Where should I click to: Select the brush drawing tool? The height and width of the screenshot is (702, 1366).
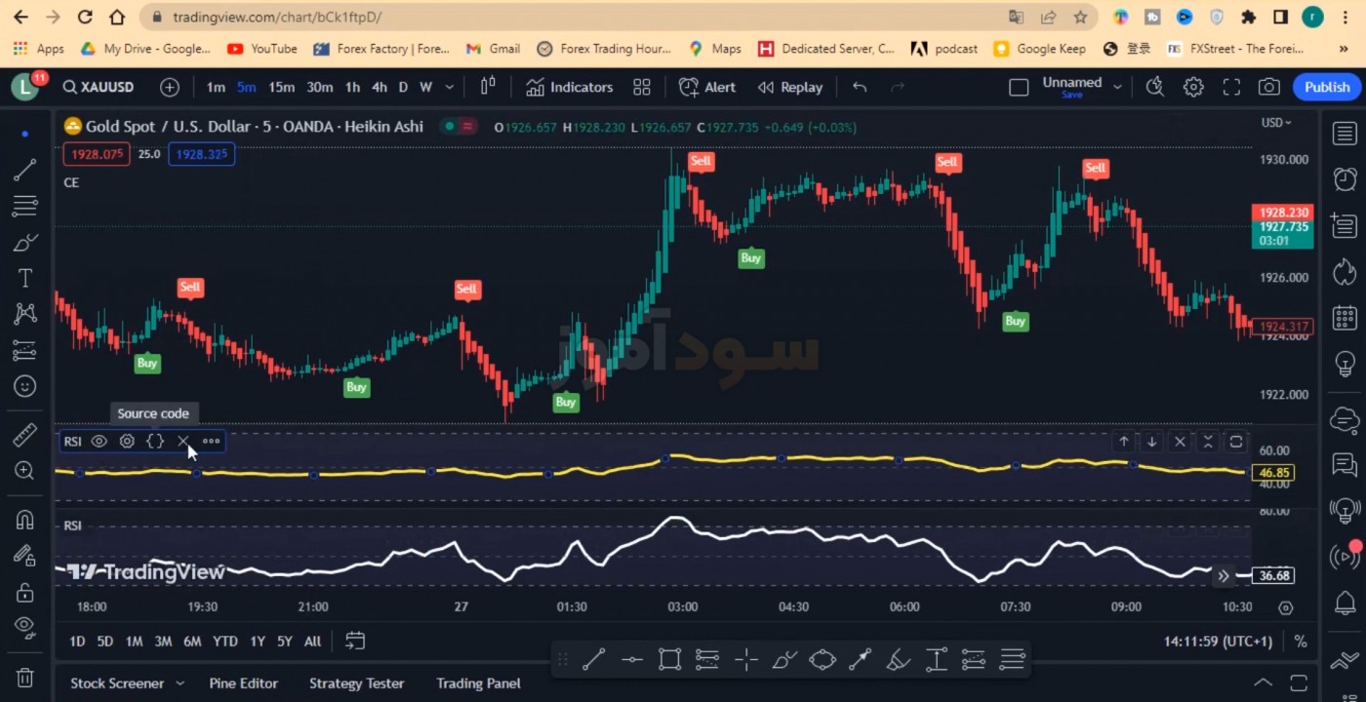pyautogui.click(x=25, y=242)
